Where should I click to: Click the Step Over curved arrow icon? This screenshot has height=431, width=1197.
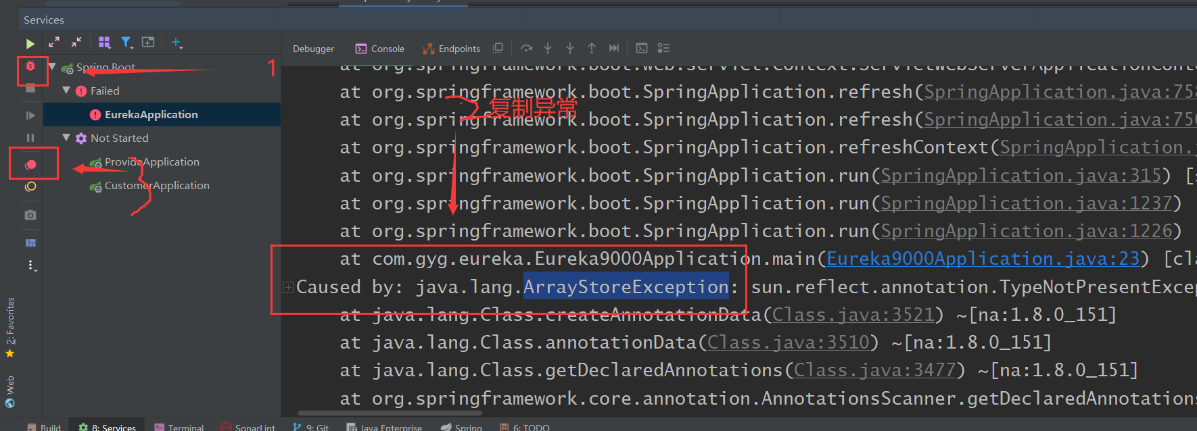(526, 48)
